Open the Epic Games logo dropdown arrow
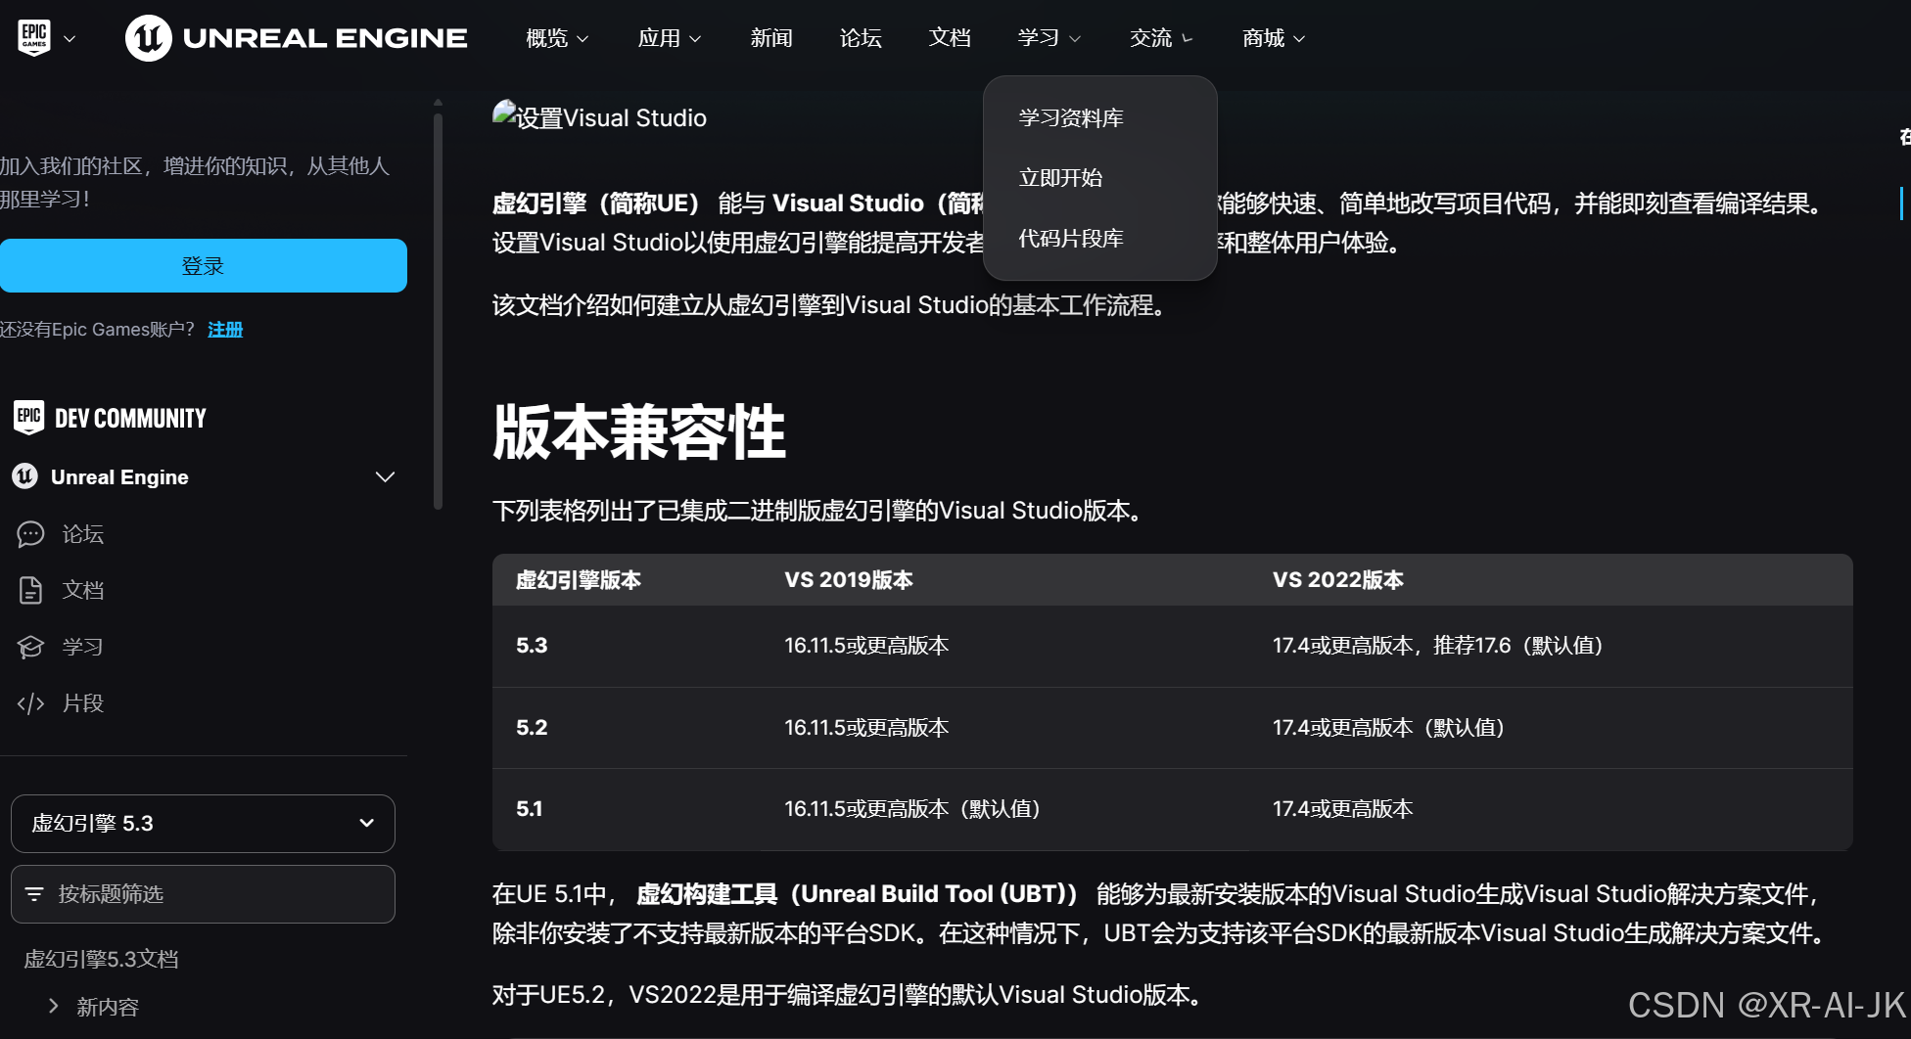The height and width of the screenshot is (1039, 1911). (x=70, y=39)
